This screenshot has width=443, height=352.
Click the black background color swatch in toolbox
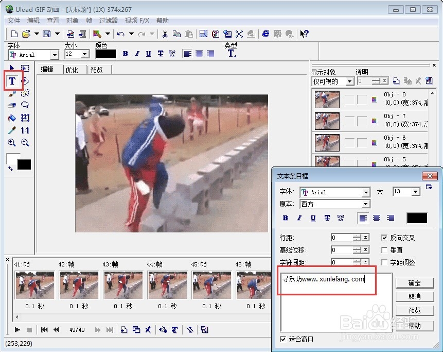click(24, 164)
